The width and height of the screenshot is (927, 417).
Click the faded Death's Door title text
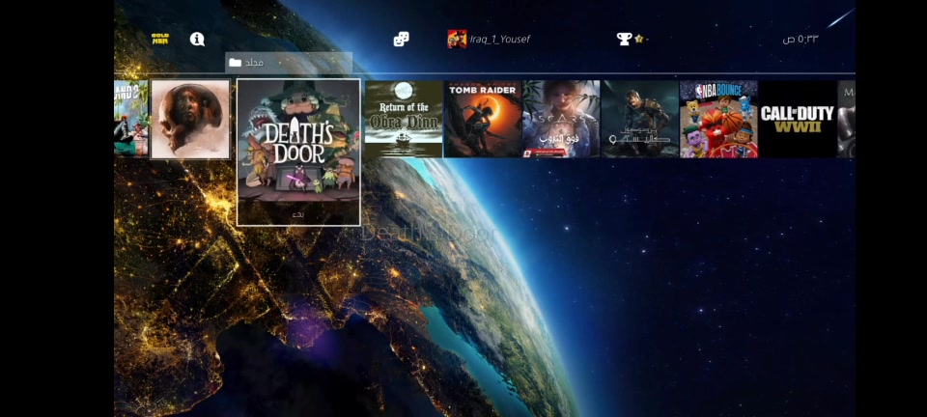tap(429, 234)
